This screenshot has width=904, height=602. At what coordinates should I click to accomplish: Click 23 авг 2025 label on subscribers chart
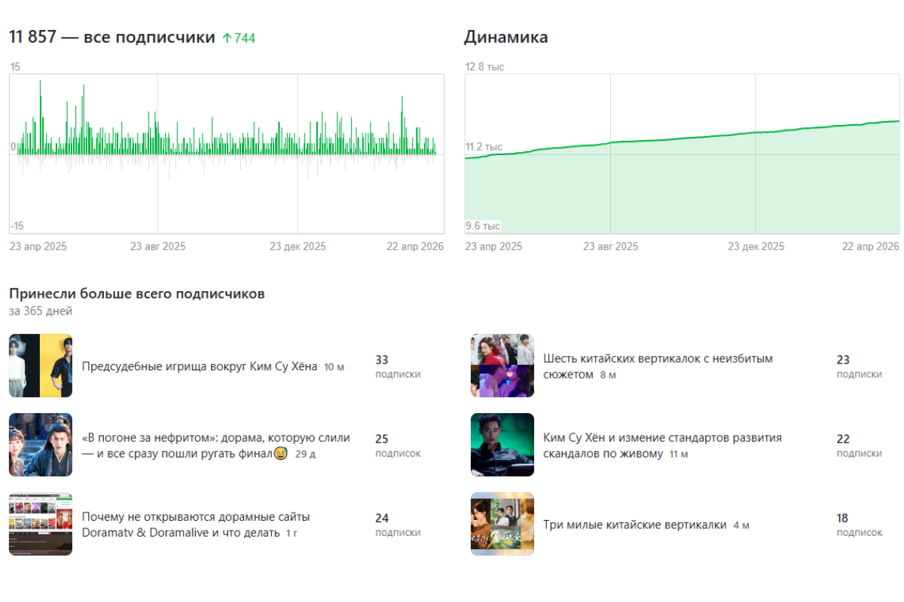(157, 246)
